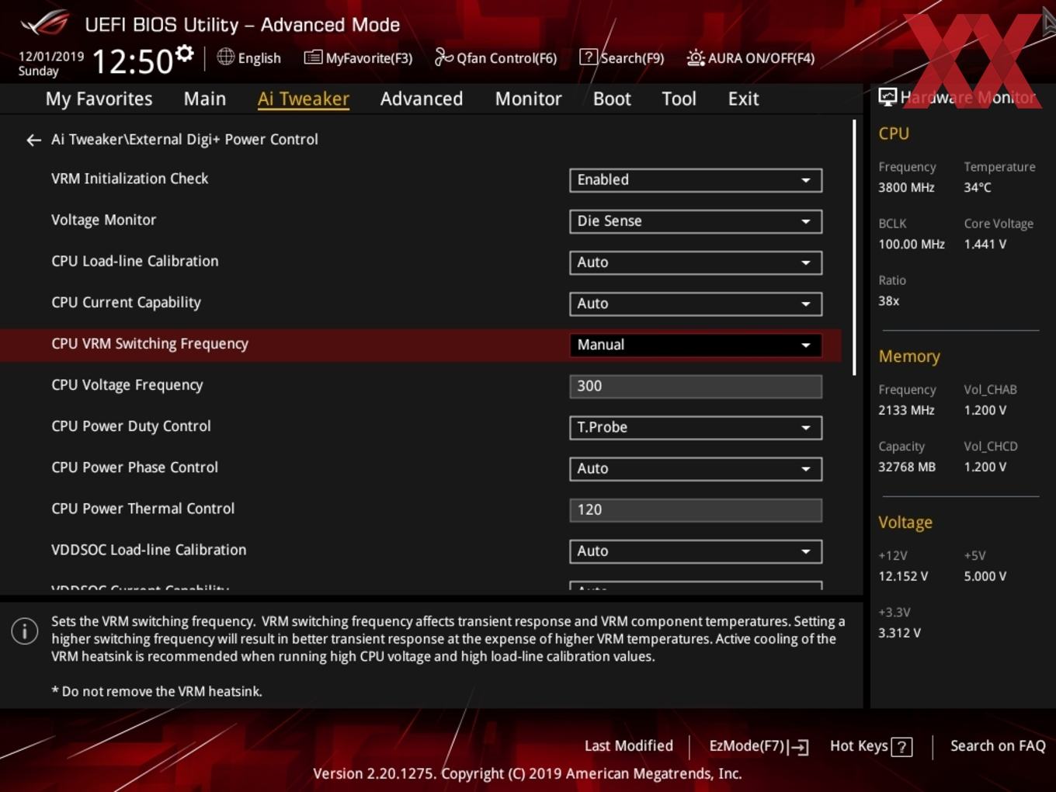The width and height of the screenshot is (1056, 792).
Task: Select VRM Initialization Check label
Action: 130,179
